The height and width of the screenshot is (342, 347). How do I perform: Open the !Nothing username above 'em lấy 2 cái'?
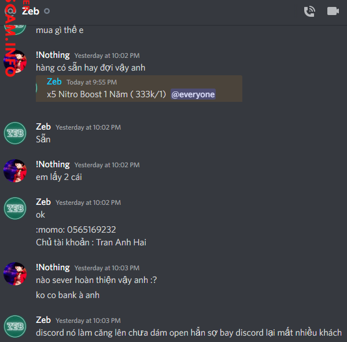click(x=53, y=164)
